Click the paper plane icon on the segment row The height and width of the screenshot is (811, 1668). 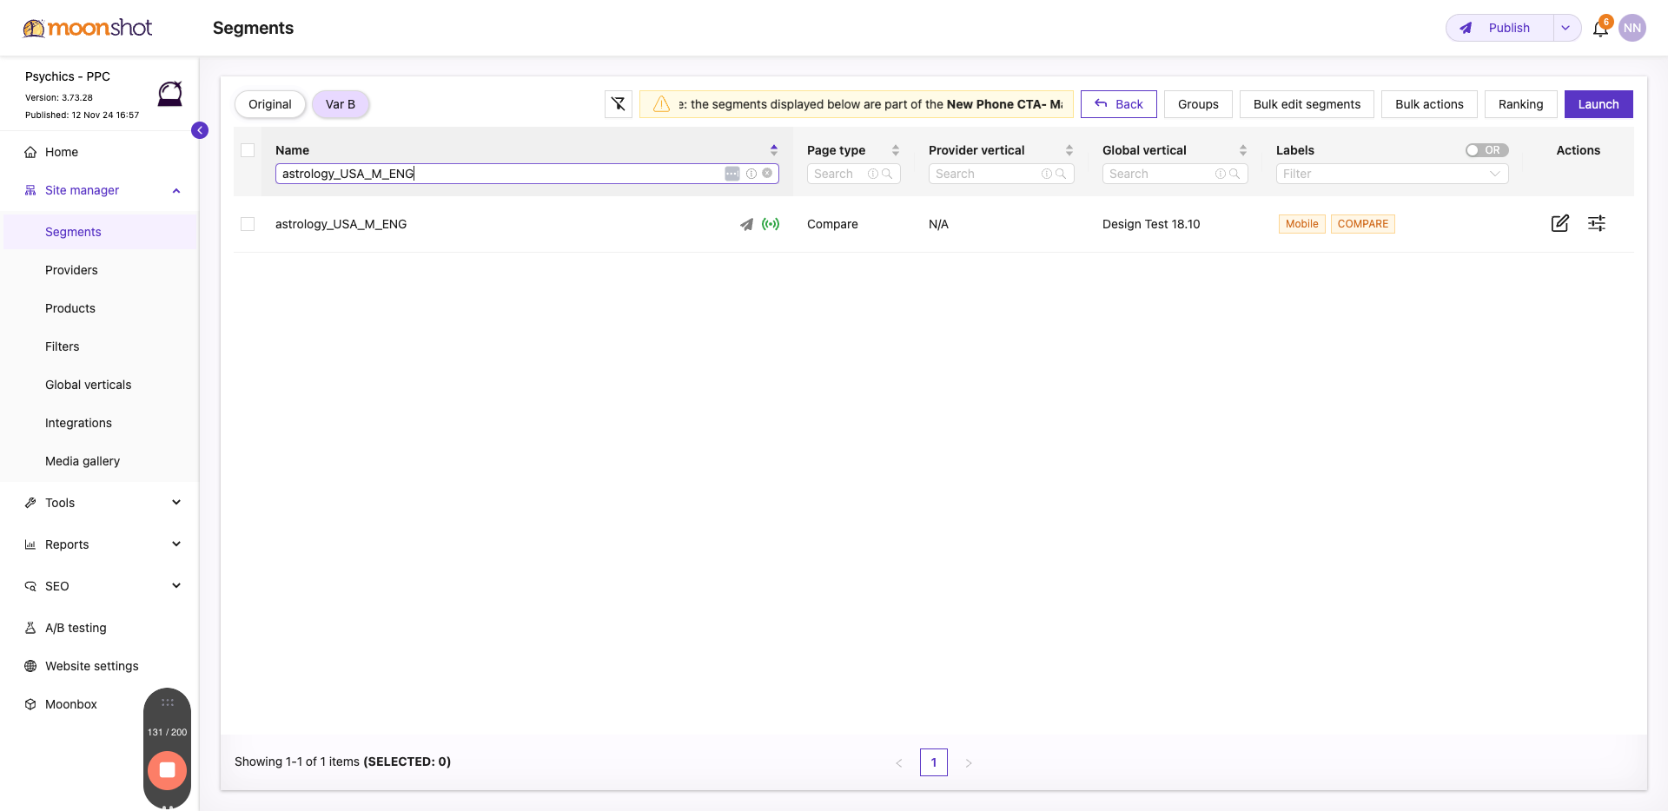[746, 224]
